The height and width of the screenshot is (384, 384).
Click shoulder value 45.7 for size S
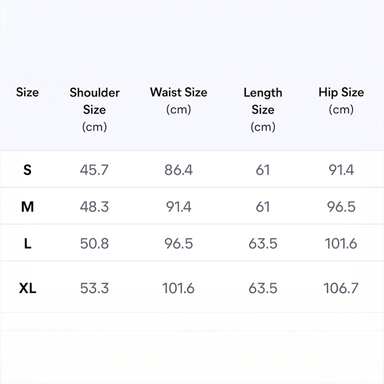(x=95, y=170)
